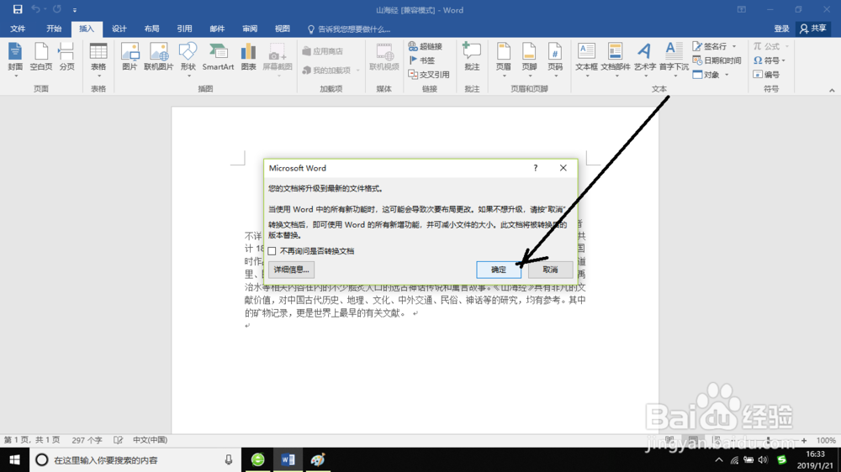Screen dimensions: 841x472
Task: Open the Windows Start menu
Action: tap(14, 459)
